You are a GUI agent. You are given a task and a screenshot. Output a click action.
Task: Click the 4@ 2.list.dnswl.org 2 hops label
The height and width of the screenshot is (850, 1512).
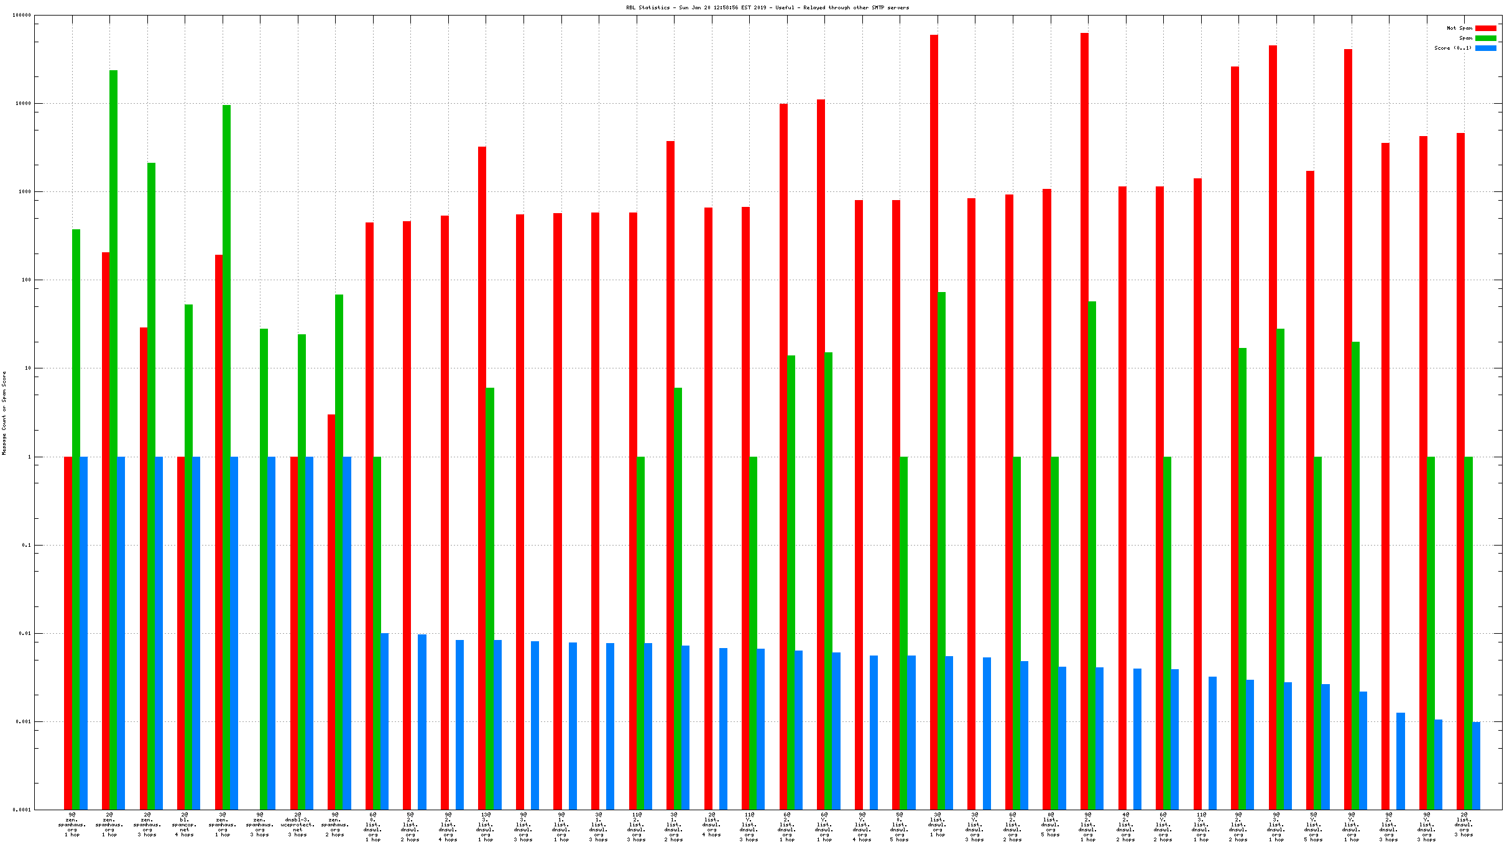1125,826
